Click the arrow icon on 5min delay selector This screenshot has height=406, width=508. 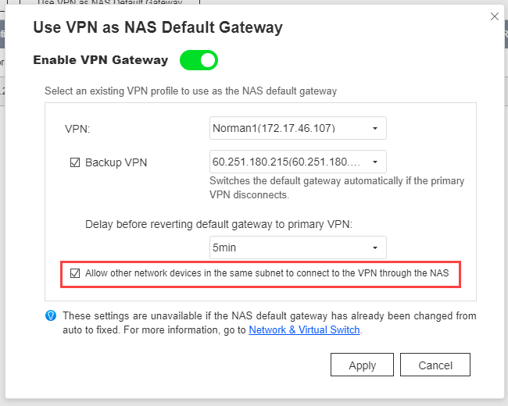(x=375, y=248)
